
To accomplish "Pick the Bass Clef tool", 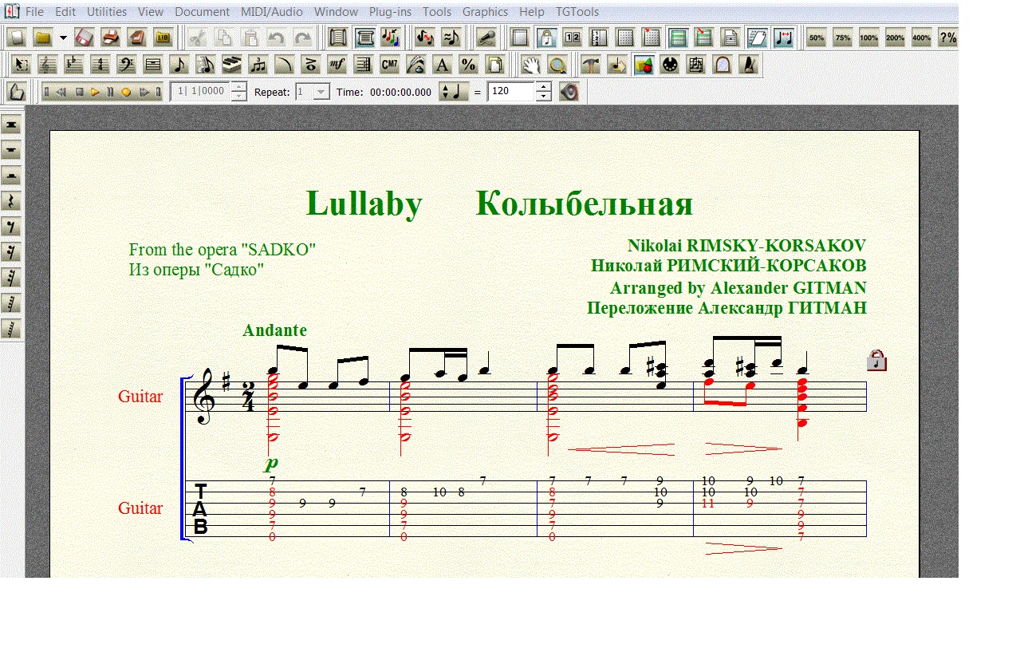I will tap(126, 65).
